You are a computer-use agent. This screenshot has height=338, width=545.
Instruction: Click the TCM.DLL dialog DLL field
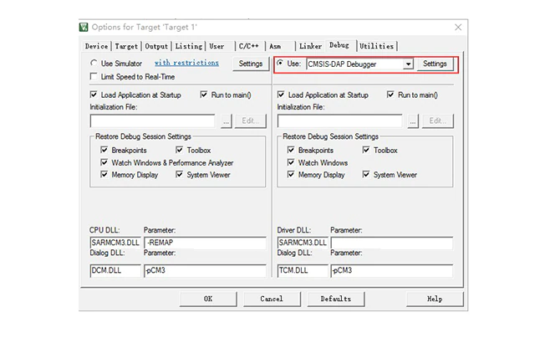pyautogui.click(x=303, y=270)
